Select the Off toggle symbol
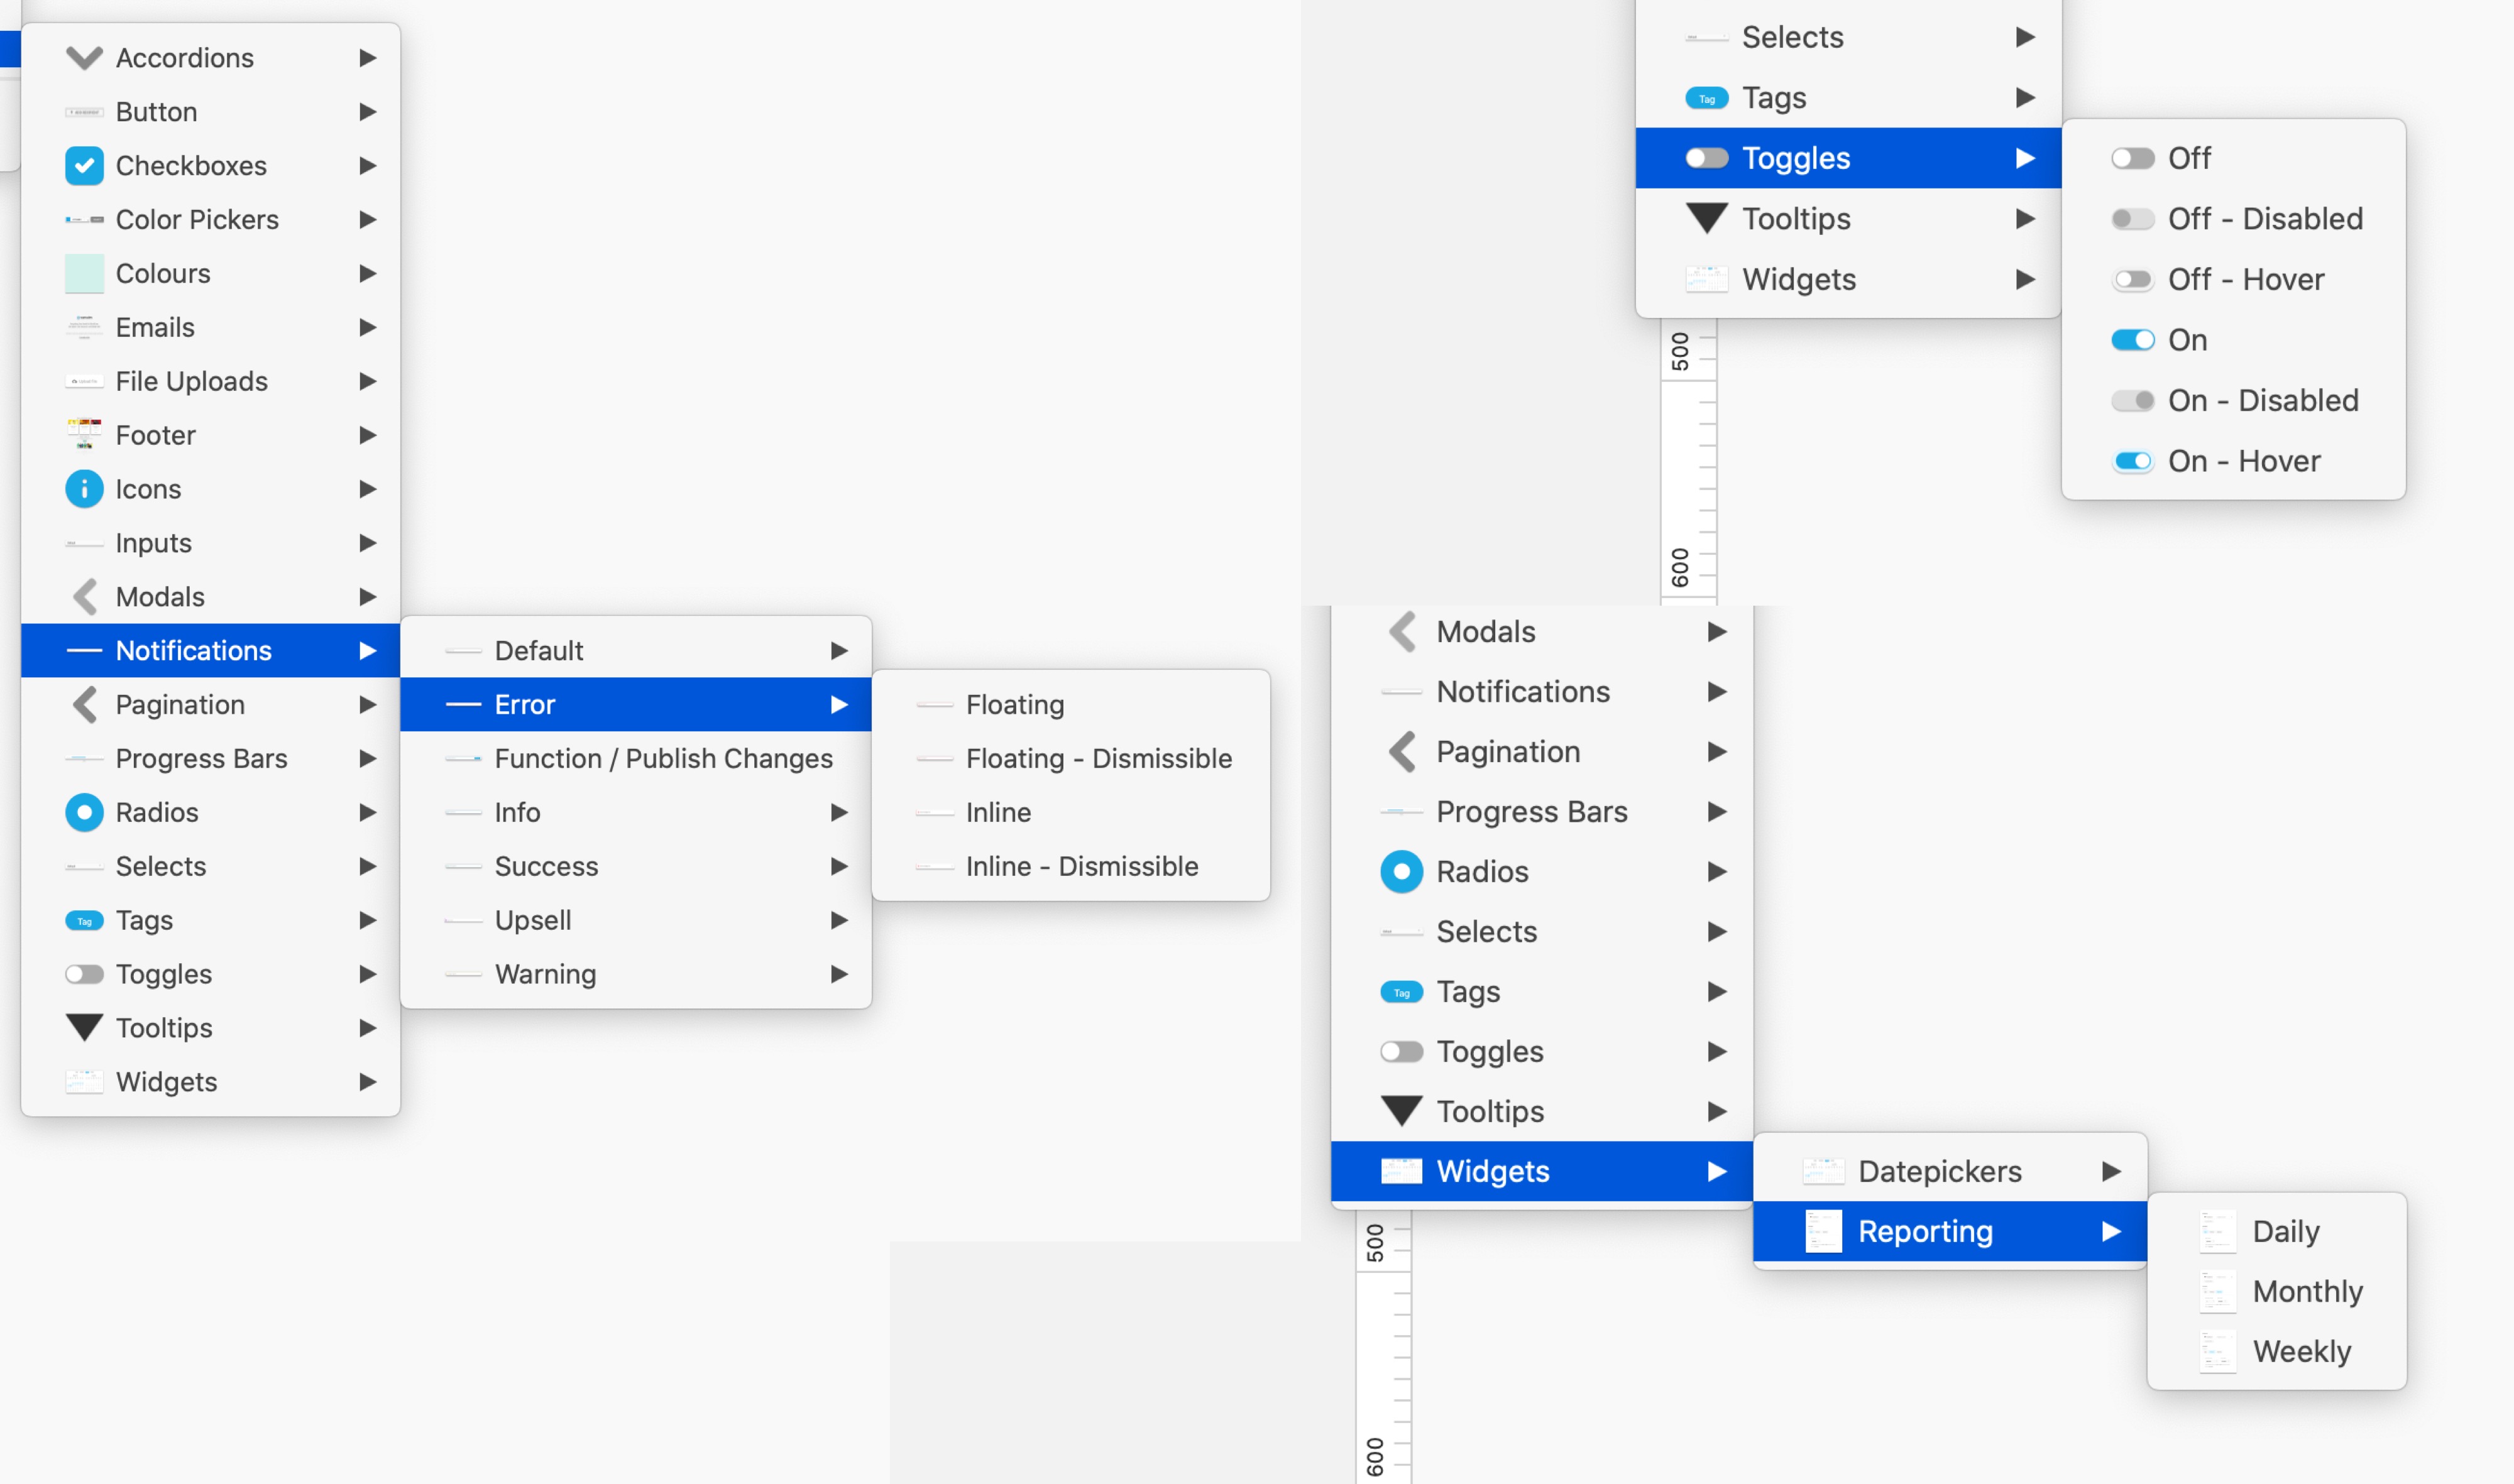Image resolution: width=2514 pixels, height=1484 pixels. (2133, 158)
